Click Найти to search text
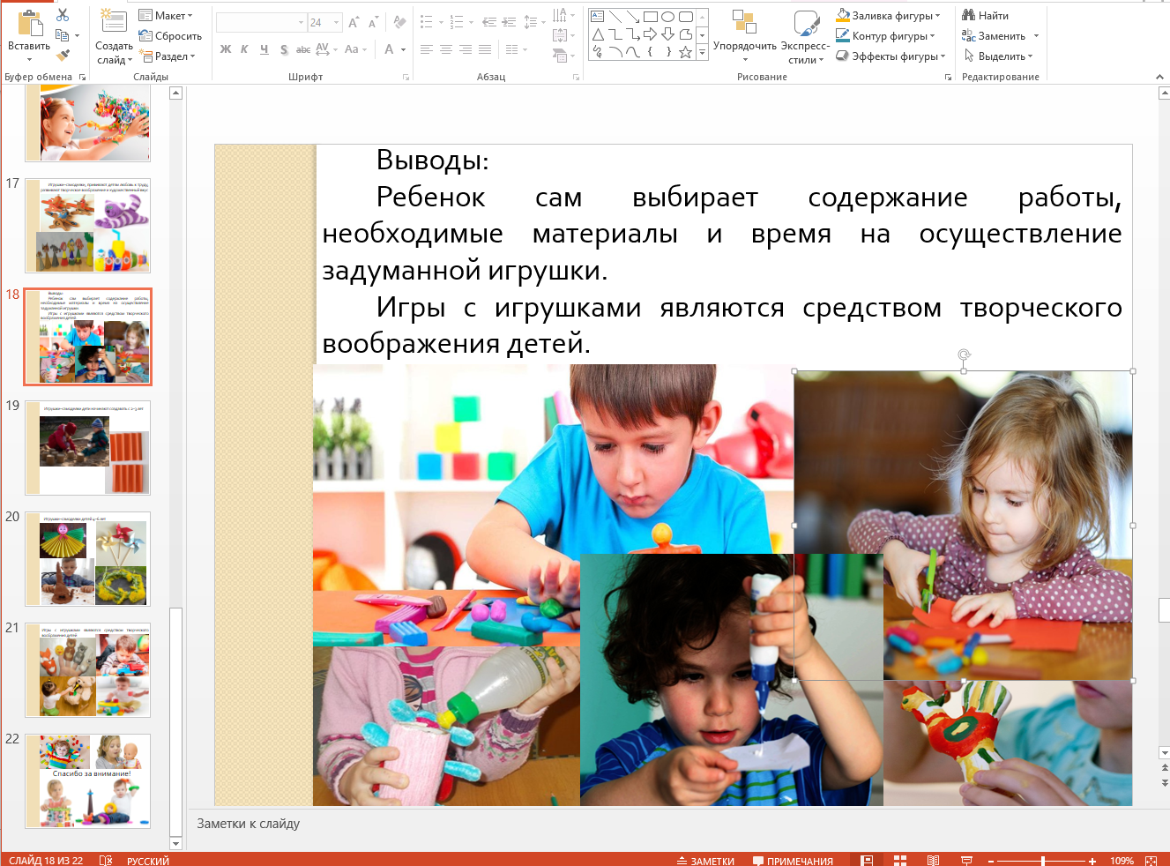 pos(985,15)
